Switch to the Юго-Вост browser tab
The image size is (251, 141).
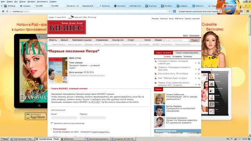(x=167, y=6)
